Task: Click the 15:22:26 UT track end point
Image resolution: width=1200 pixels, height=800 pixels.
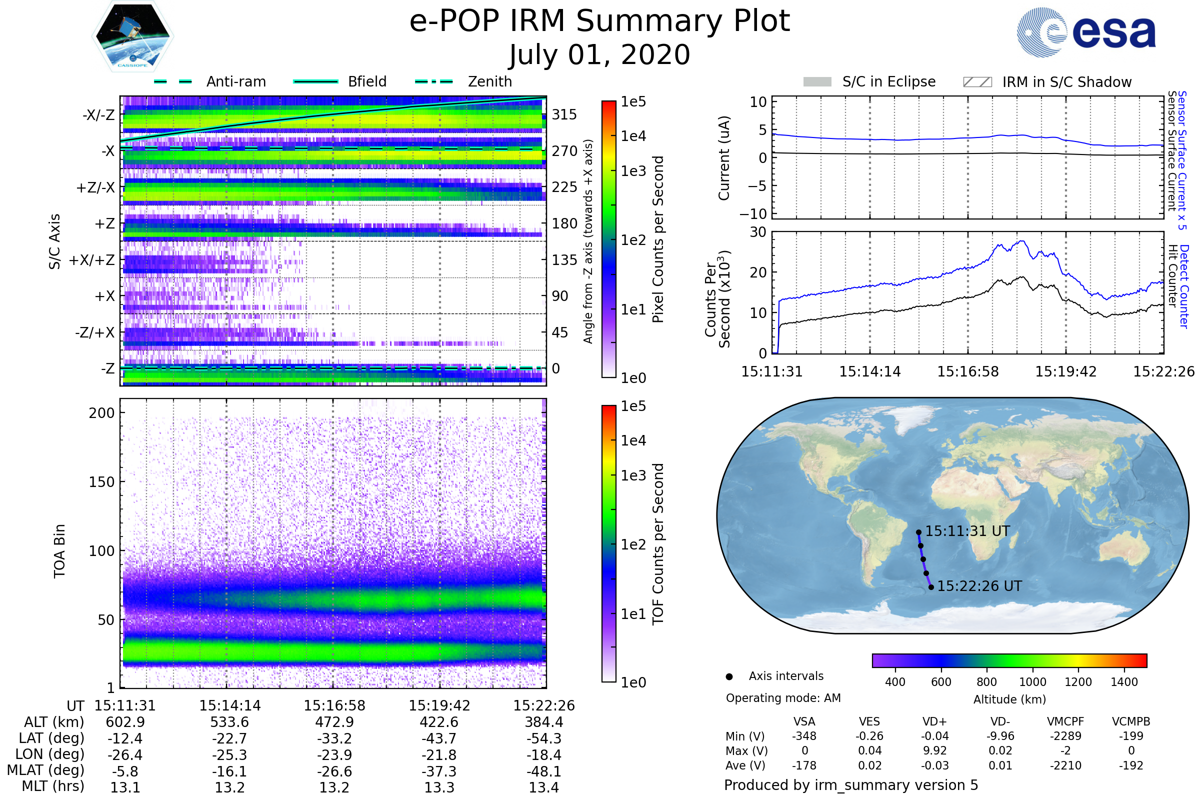Action: click(931, 587)
